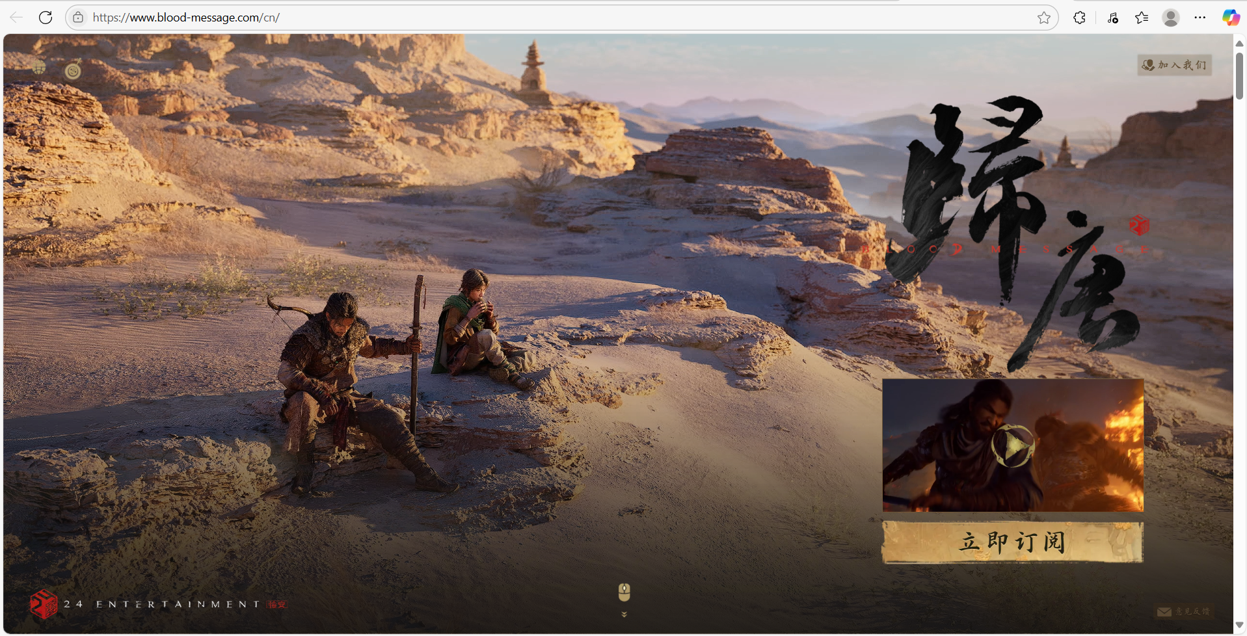
Task: Bookmark the page with the star icon
Action: pos(1044,18)
